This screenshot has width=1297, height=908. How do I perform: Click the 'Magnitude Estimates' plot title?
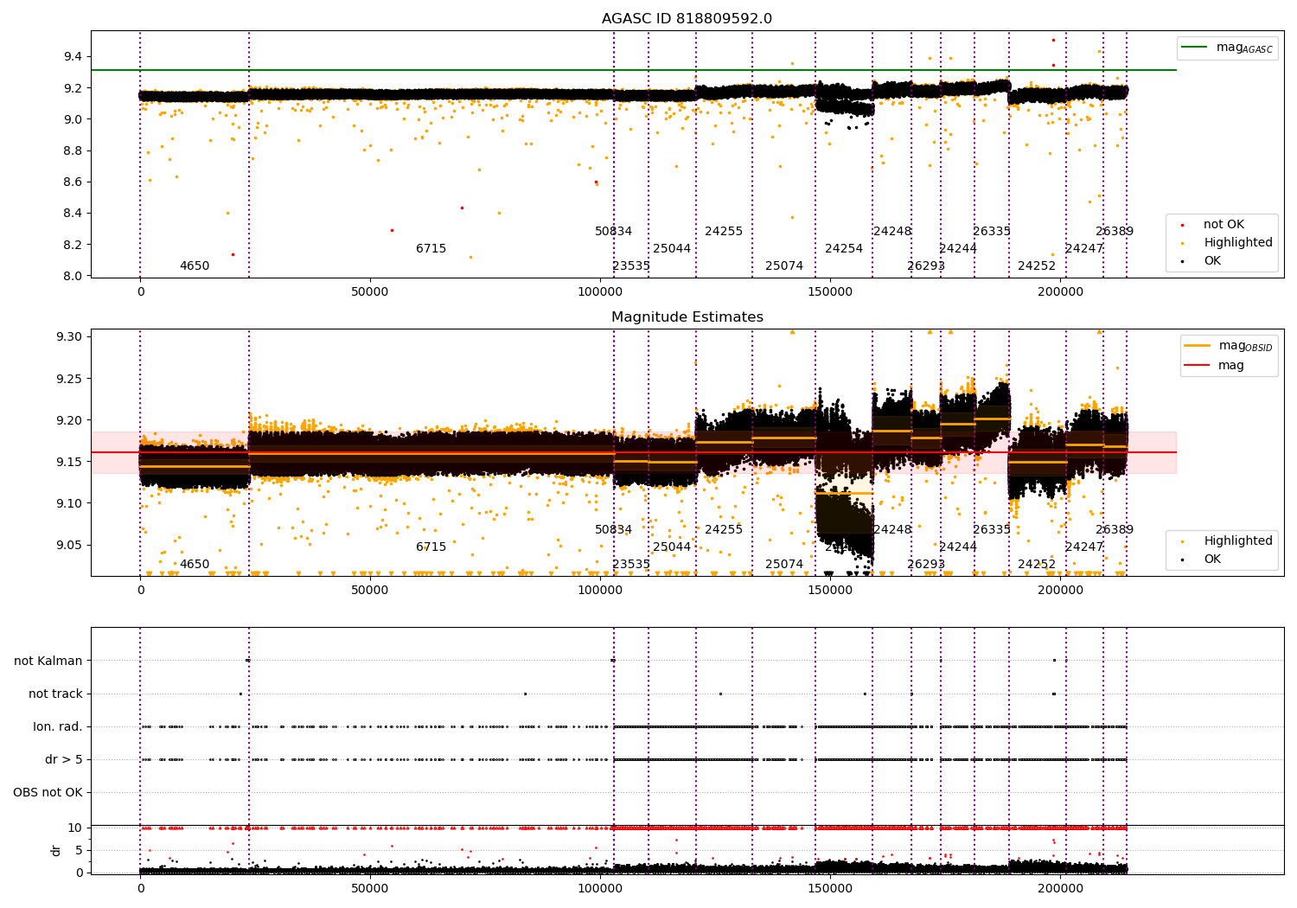click(687, 317)
